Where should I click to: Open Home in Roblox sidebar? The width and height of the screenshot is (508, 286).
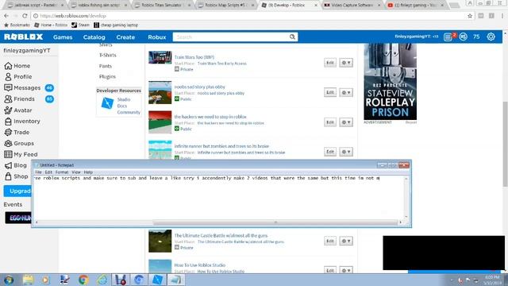pyautogui.click(x=17, y=66)
